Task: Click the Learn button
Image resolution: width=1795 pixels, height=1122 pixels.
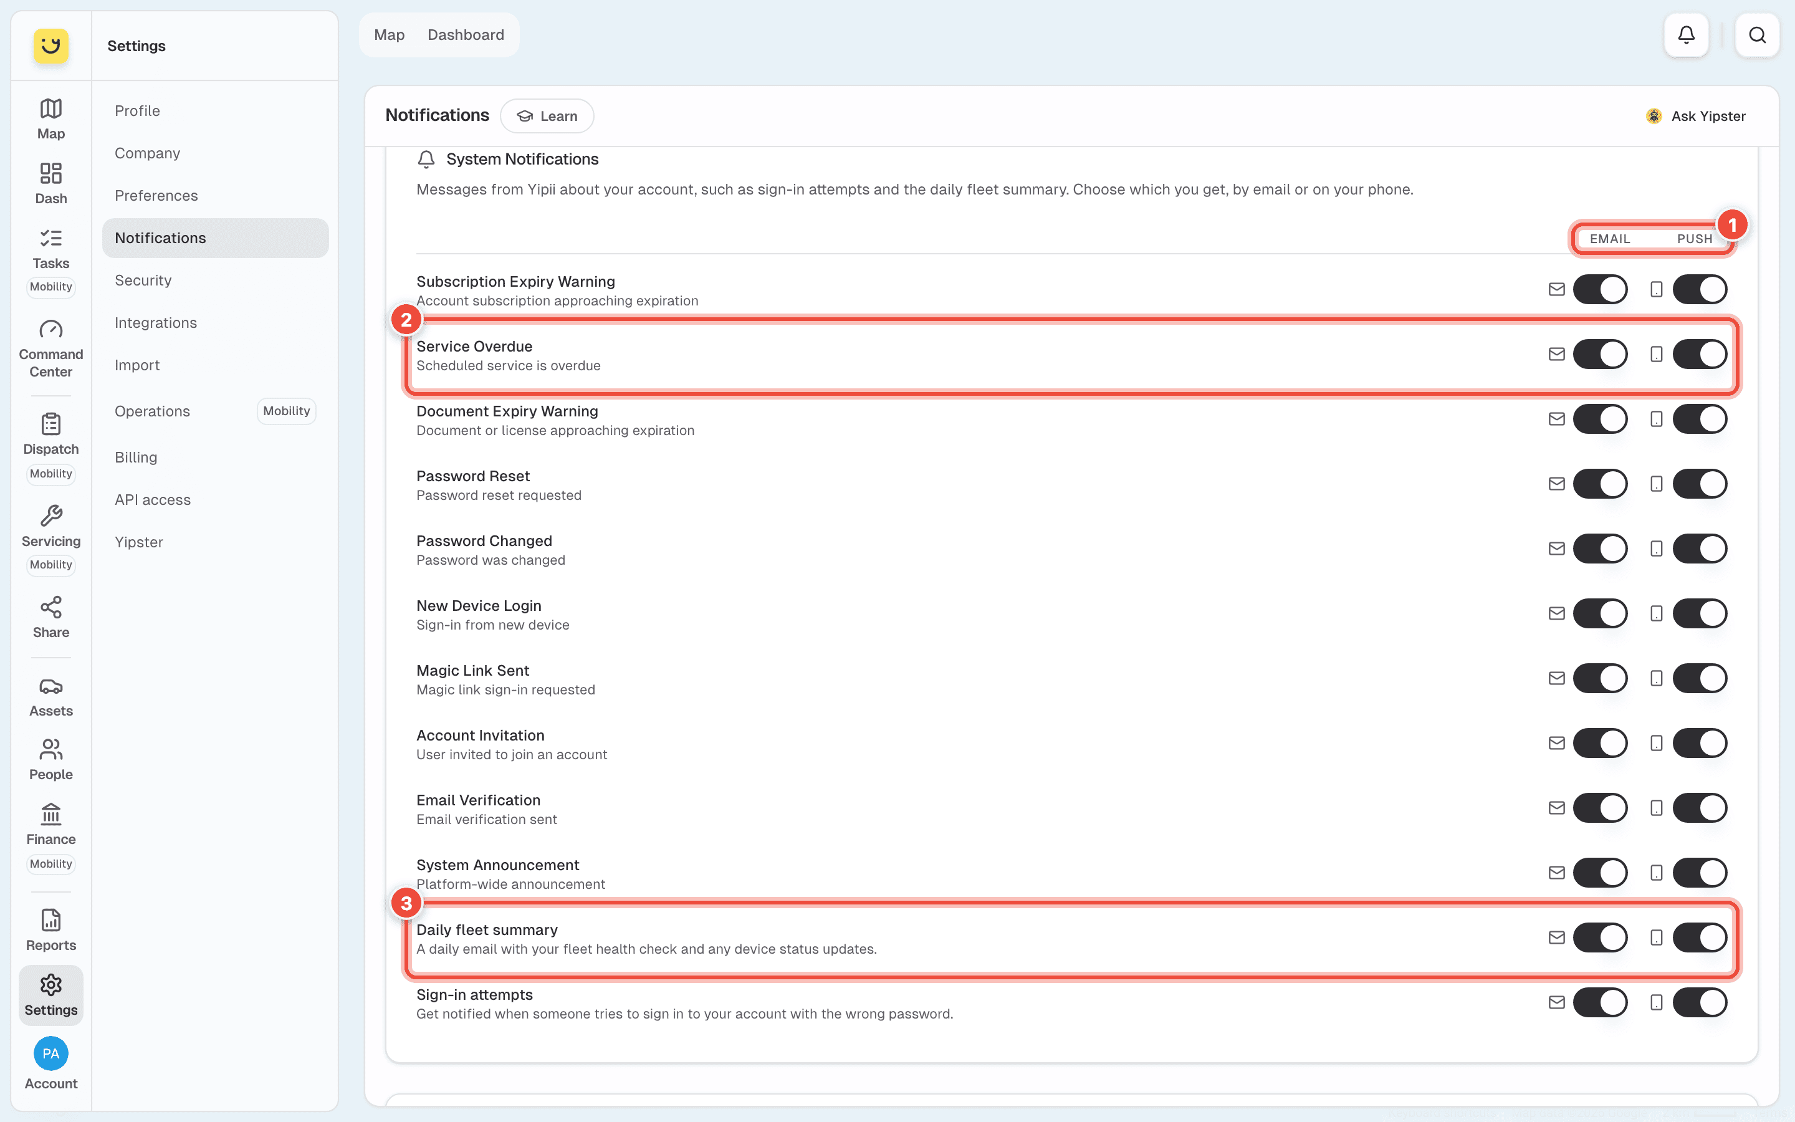Action: (547, 116)
